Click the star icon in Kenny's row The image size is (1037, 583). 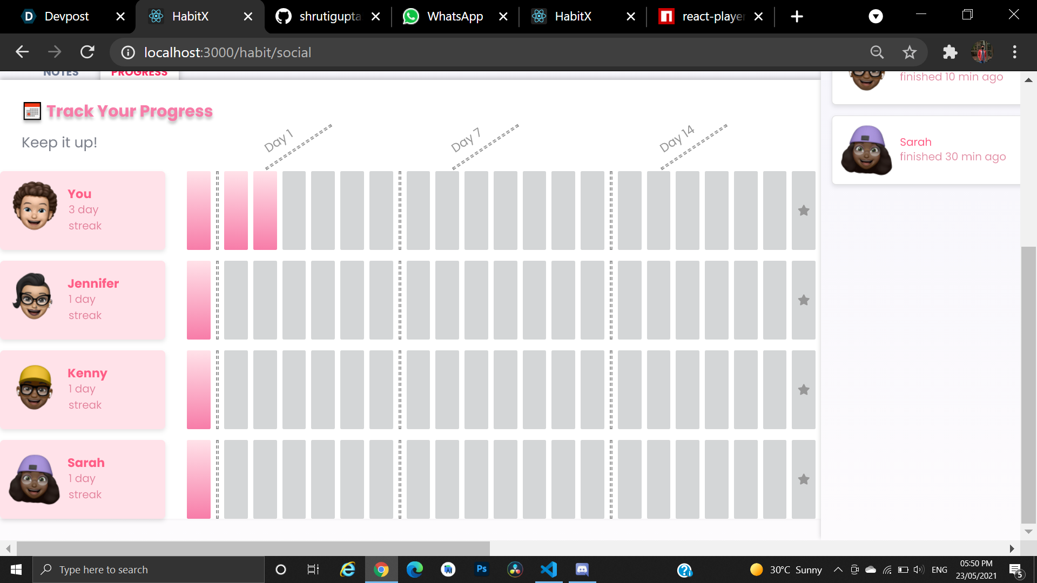click(x=804, y=390)
